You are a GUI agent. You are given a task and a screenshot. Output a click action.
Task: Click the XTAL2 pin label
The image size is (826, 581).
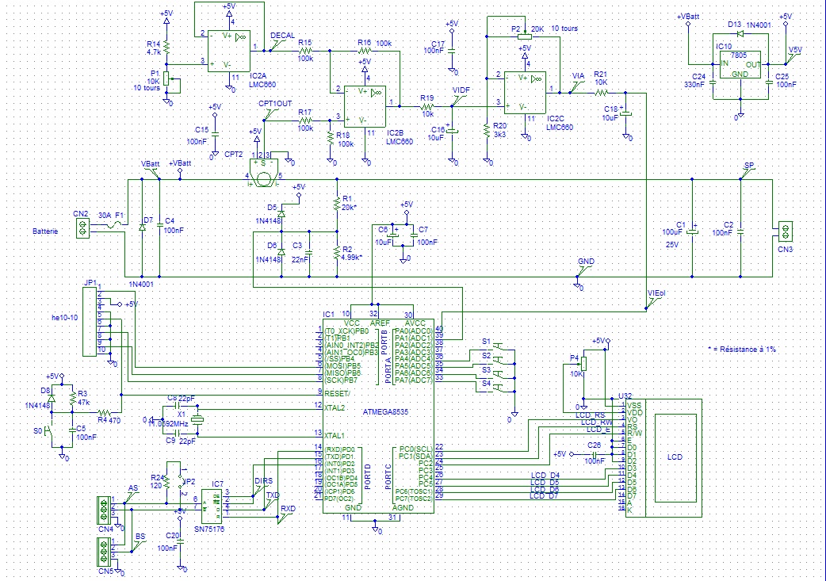[335, 407]
